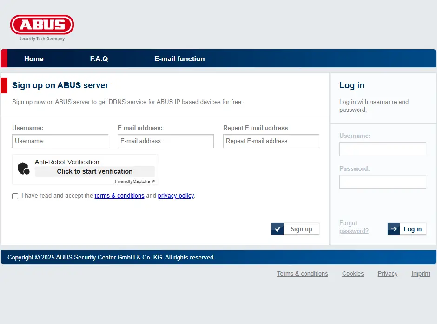437x324 pixels.
Task: Open the privacy policy link in the form
Action: [x=176, y=196]
